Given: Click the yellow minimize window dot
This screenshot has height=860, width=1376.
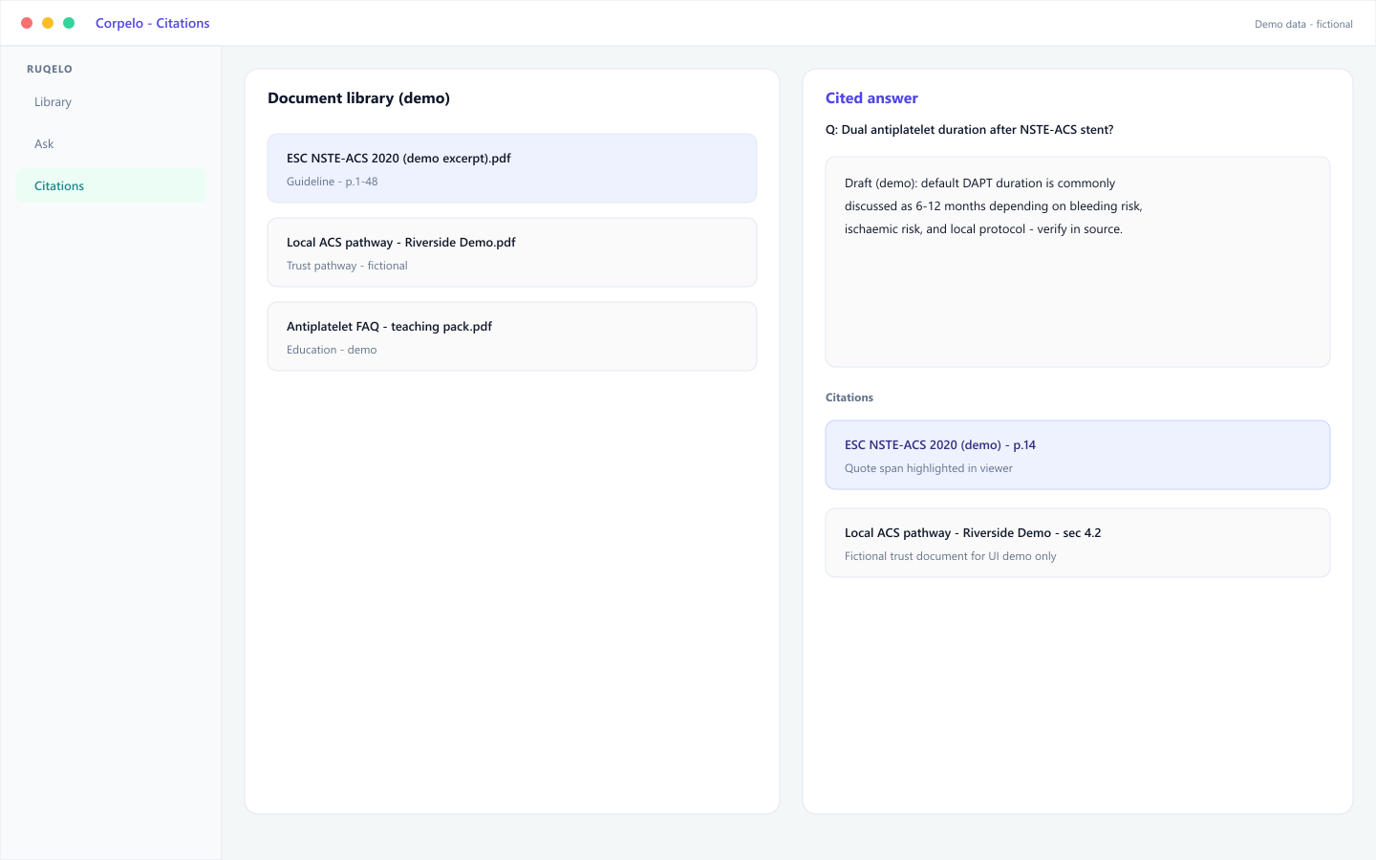Looking at the screenshot, I should [x=48, y=23].
